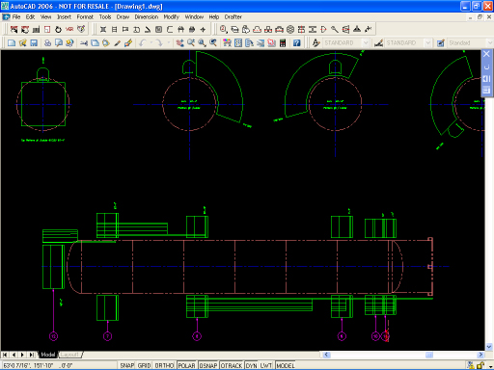Click the Table Style icon
494x370 pixels.
pyautogui.click(x=441, y=42)
